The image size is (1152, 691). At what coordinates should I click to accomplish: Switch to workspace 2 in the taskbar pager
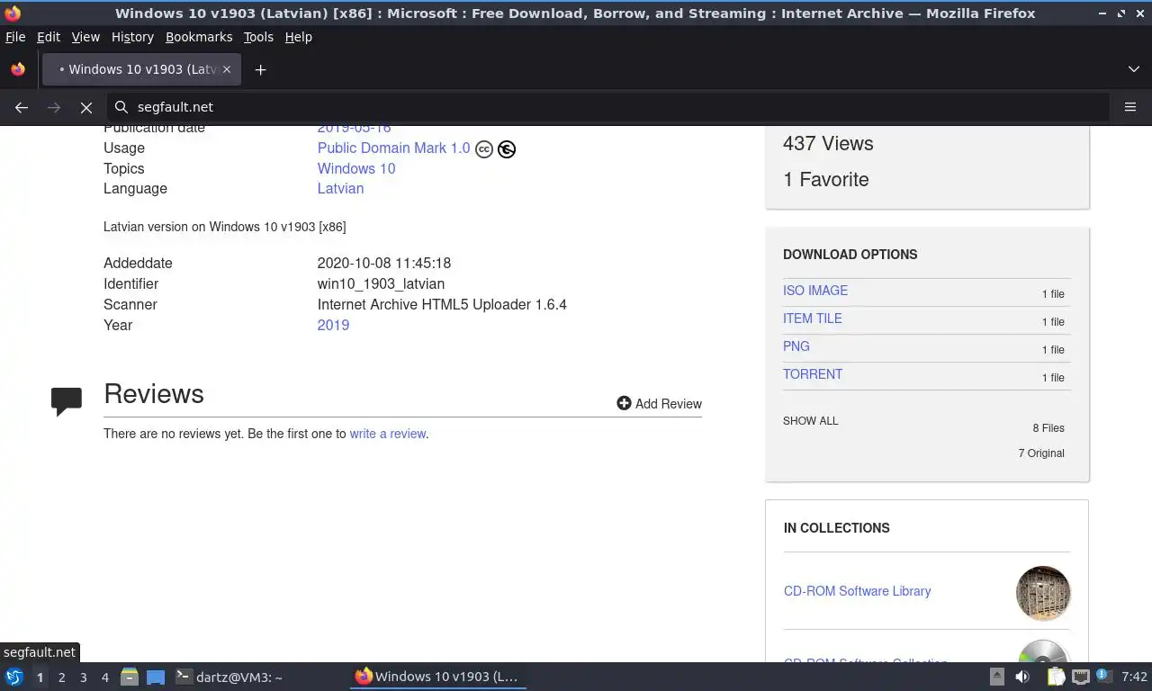tap(61, 677)
